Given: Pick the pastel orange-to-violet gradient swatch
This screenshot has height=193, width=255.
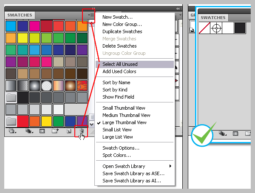Looking at the screenshot, I should coord(58,85).
